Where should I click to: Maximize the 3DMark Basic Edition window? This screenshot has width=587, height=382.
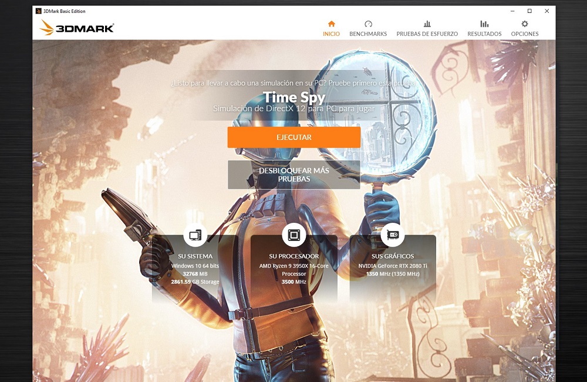(x=529, y=11)
